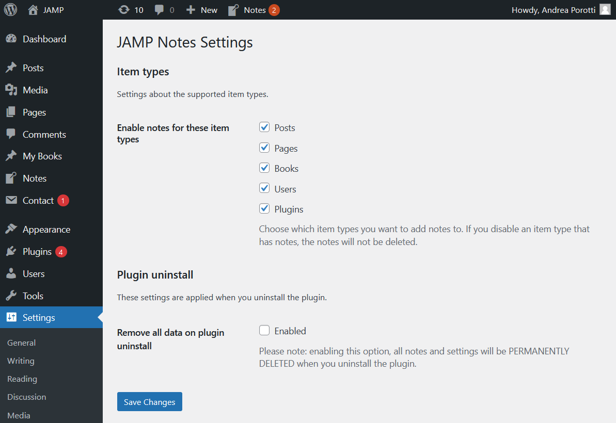The width and height of the screenshot is (616, 423).
Task: Click the Dashboard gauge icon
Action: coord(11,39)
